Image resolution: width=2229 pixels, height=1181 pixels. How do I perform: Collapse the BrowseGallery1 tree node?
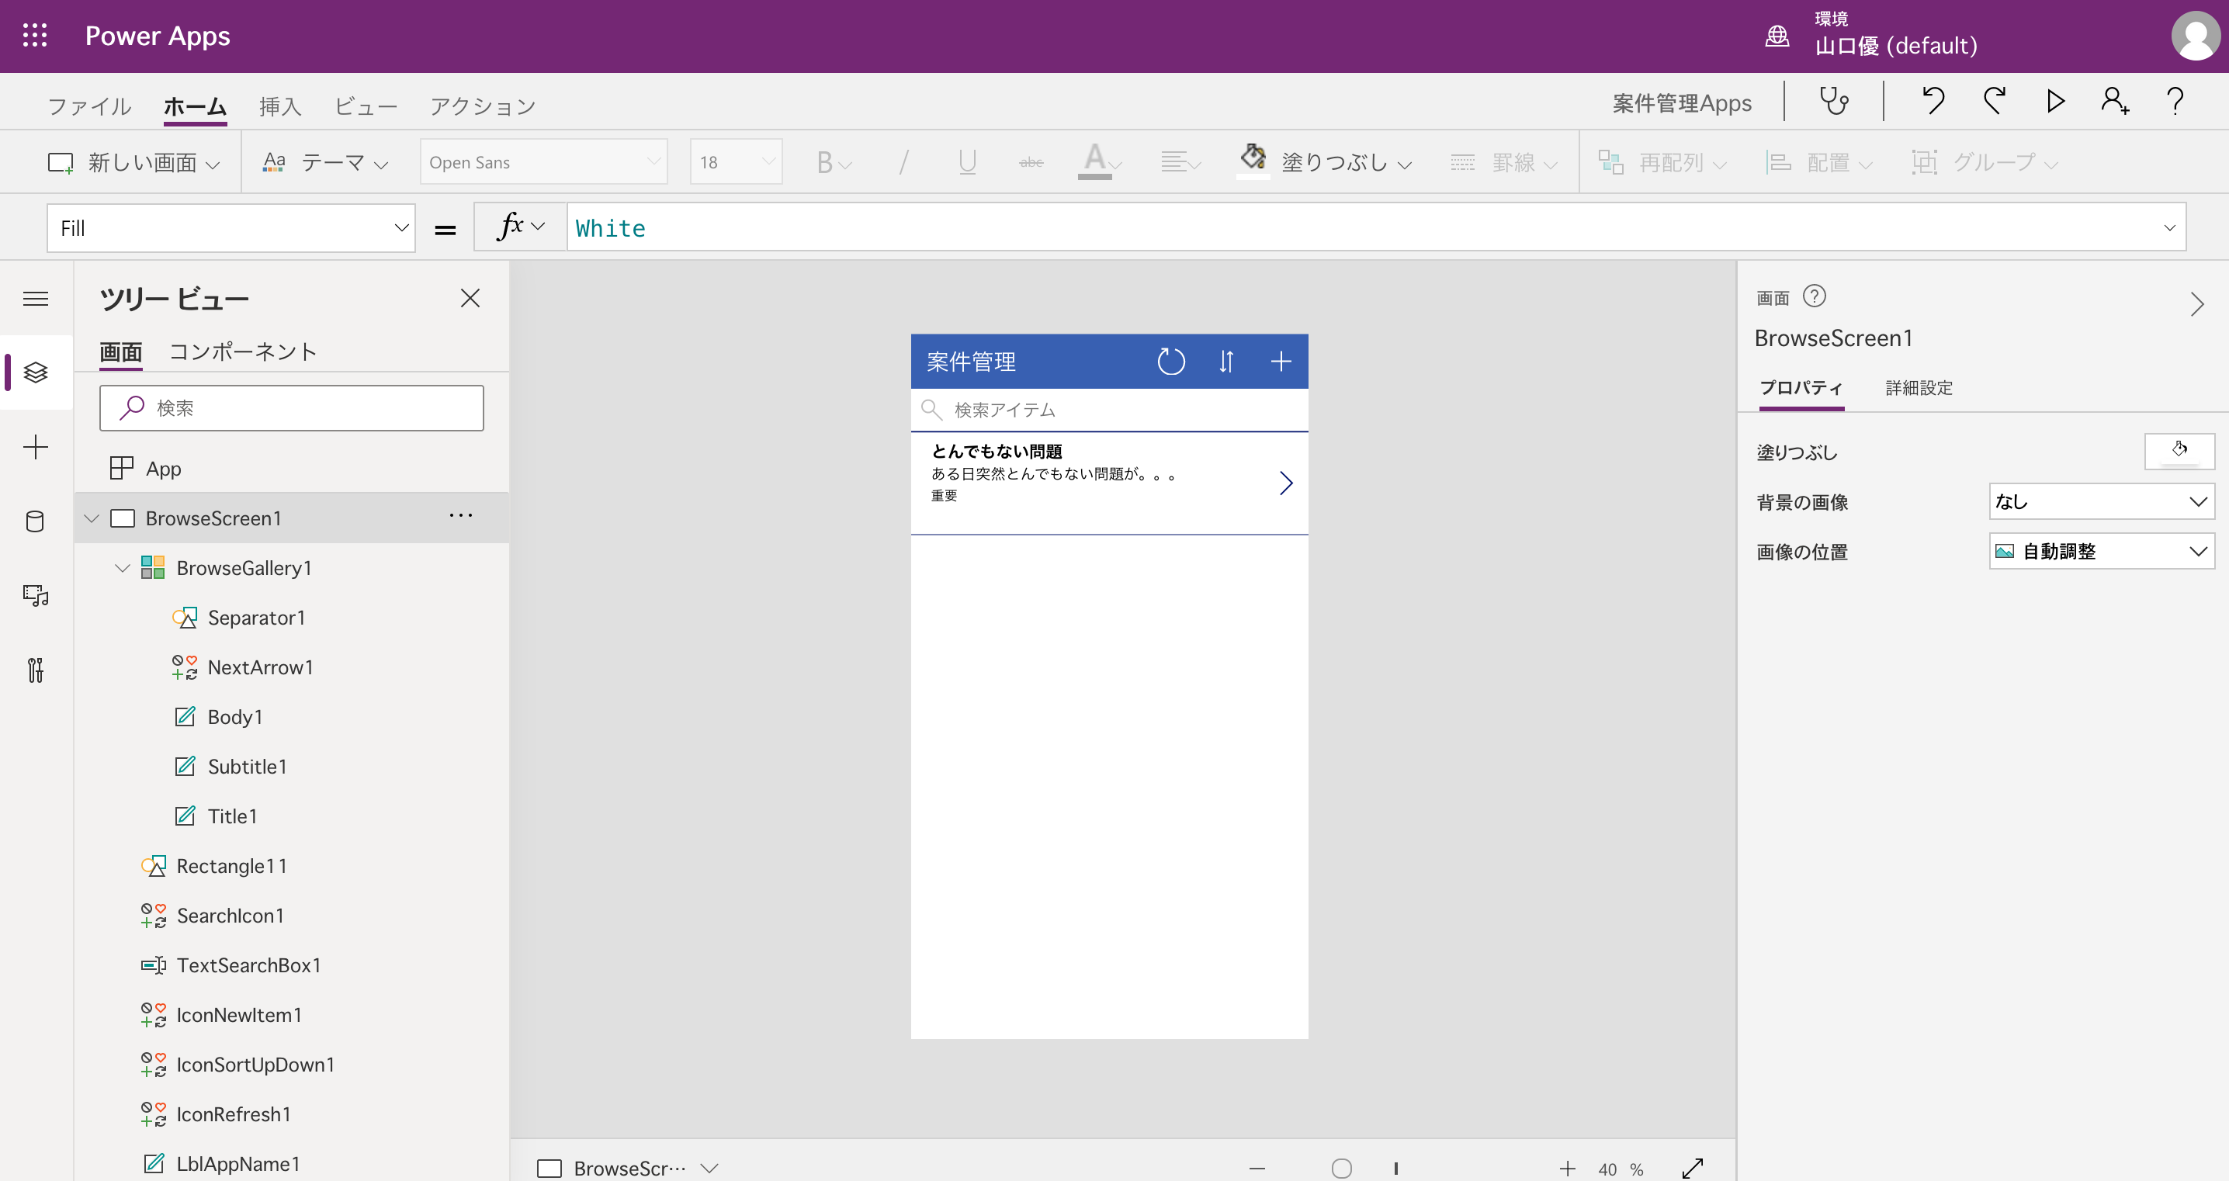[x=122, y=569]
